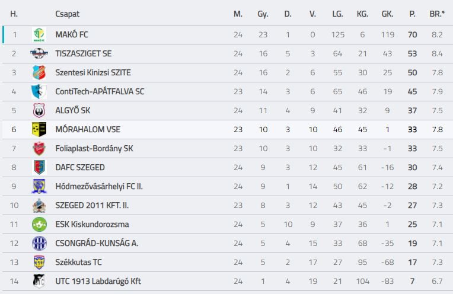This screenshot has height=294, width=453.
Task: Click the MAKÓ FC team crest
Action: point(39,34)
